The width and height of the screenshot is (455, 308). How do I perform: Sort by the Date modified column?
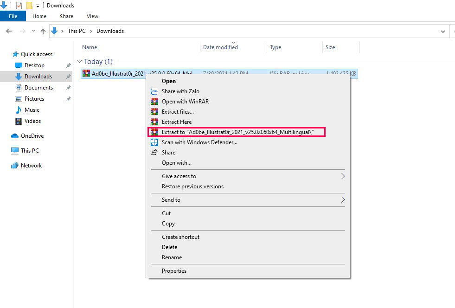click(220, 47)
